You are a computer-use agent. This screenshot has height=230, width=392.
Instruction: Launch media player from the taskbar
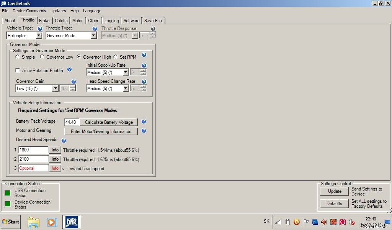tap(52, 222)
